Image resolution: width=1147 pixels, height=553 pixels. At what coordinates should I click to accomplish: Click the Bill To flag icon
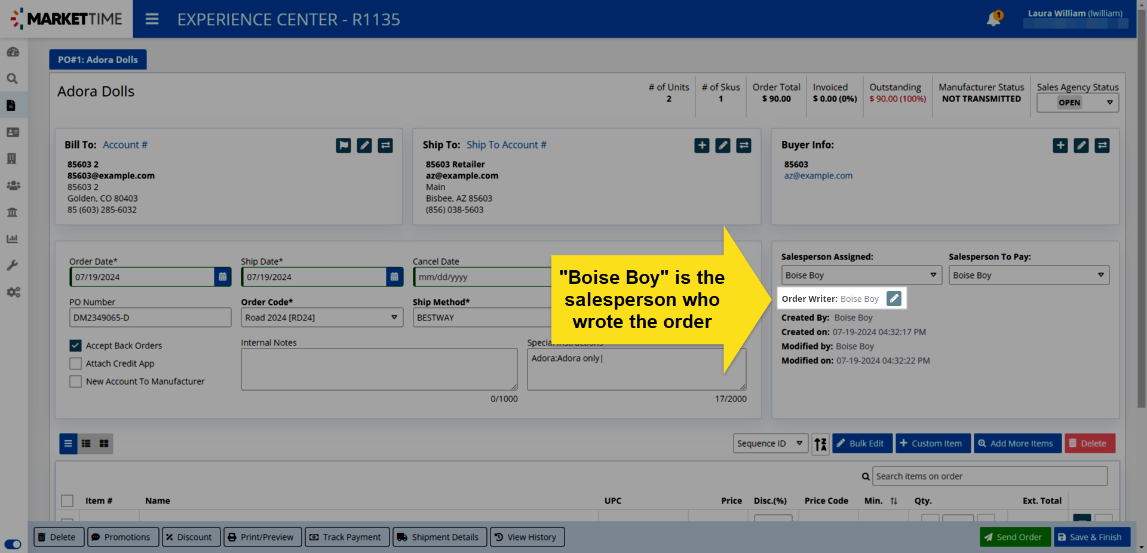point(344,146)
